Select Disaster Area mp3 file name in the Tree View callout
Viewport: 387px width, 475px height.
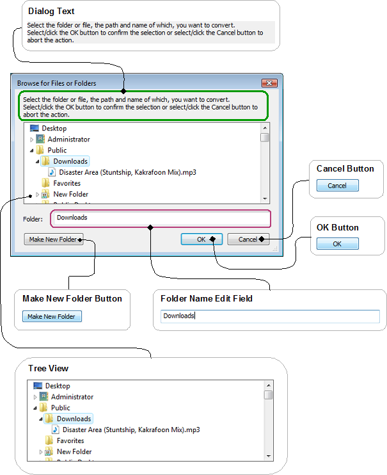click(x=131, y=430)
